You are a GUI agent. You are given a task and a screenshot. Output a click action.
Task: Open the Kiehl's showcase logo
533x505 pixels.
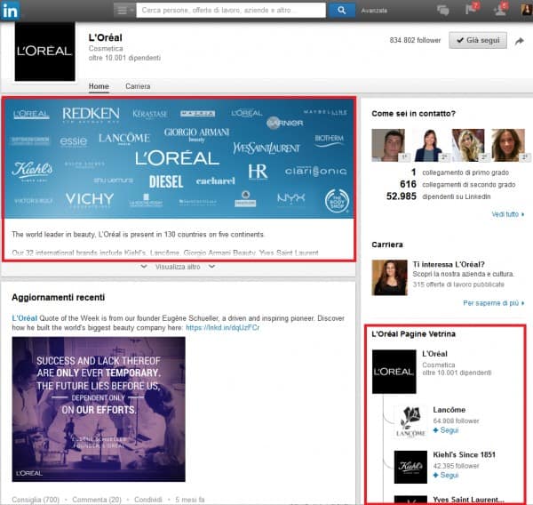pyautogui.click(x=410, y=467)
